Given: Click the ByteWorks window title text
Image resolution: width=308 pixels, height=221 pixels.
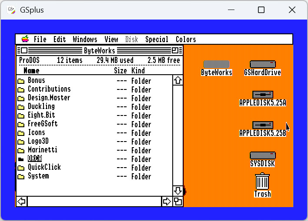Looking at the screenshot, I should (x=99, y=51).
